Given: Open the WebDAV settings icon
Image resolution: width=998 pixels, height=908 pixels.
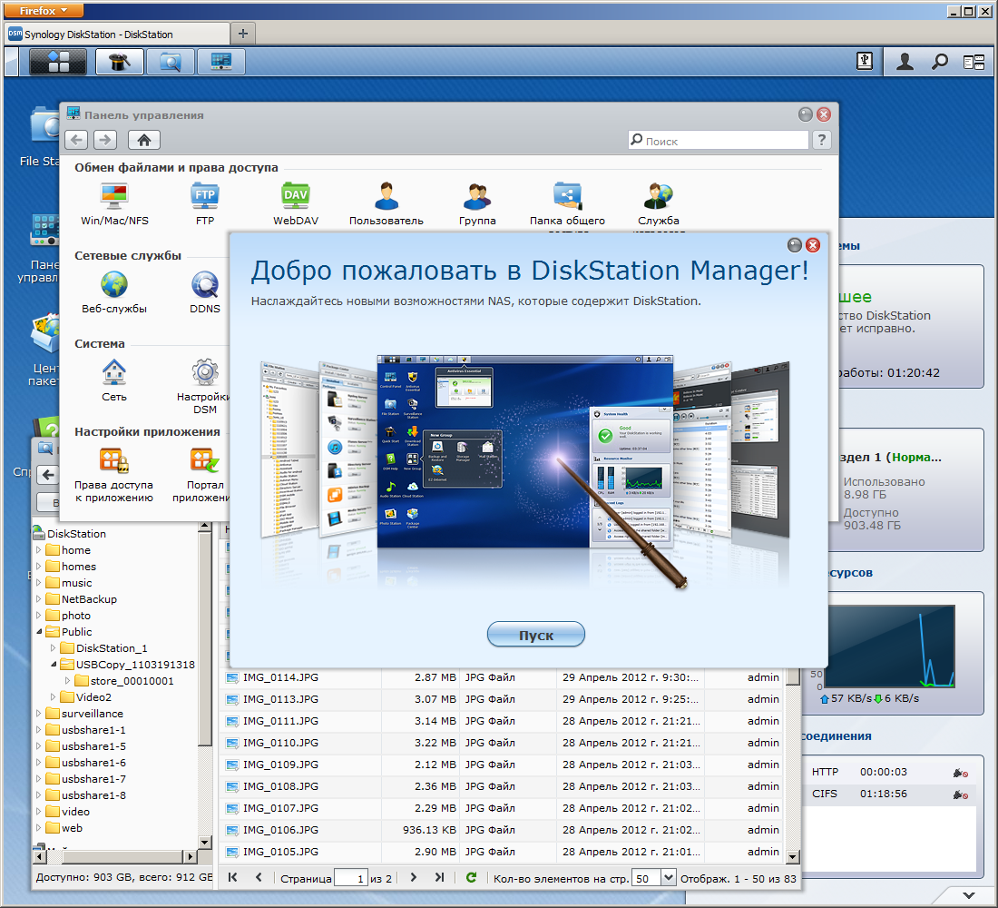Looking at the screenshot, I should point(295,196).
